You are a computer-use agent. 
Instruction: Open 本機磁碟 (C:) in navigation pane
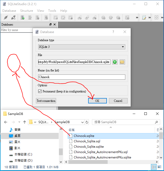tap(23, 154)
